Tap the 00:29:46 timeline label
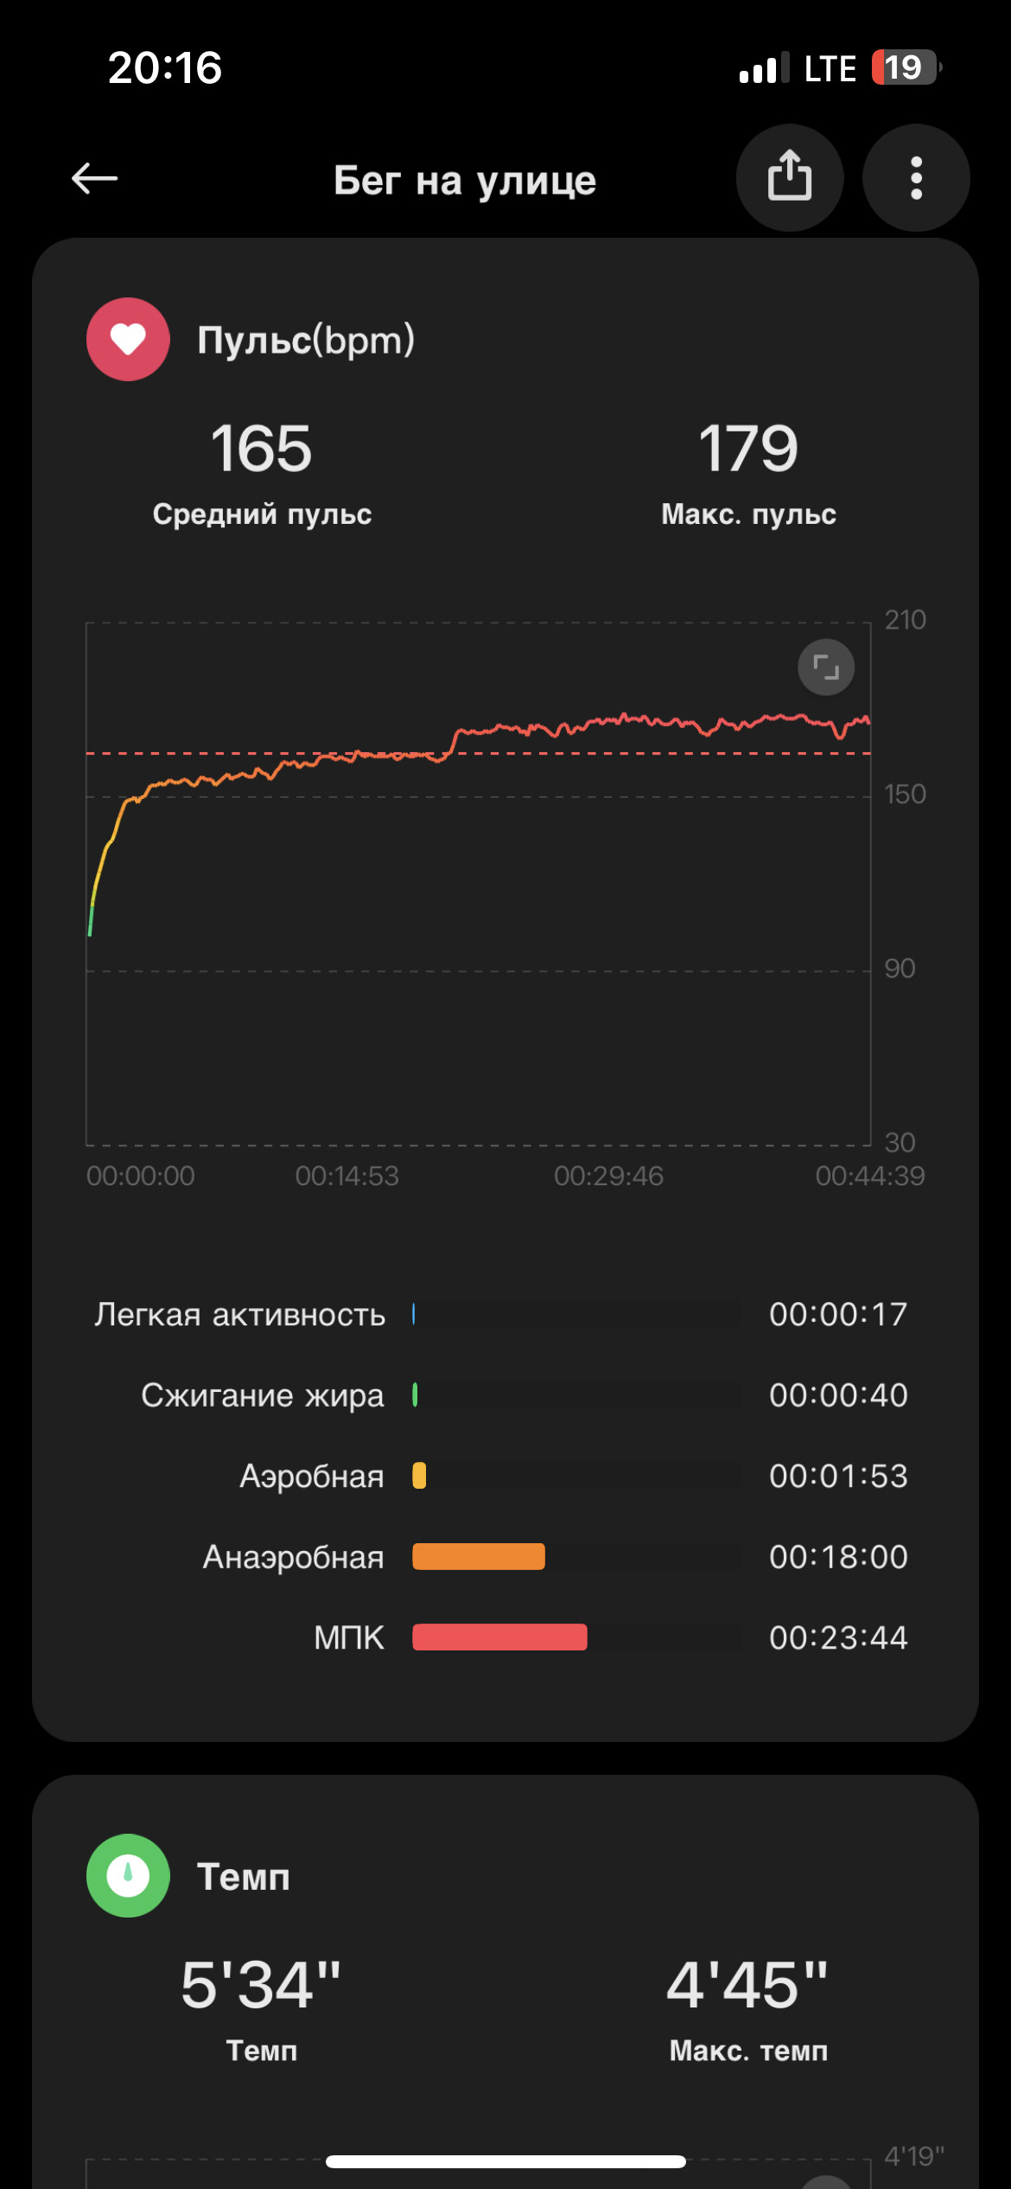The height and width of the screenshot is (2189, 1011). [608, 1177]
